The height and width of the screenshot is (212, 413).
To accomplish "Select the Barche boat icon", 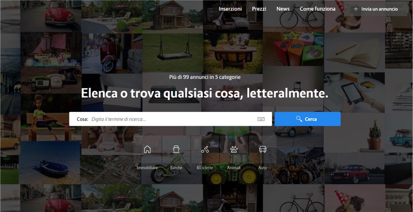I will 176,149.
